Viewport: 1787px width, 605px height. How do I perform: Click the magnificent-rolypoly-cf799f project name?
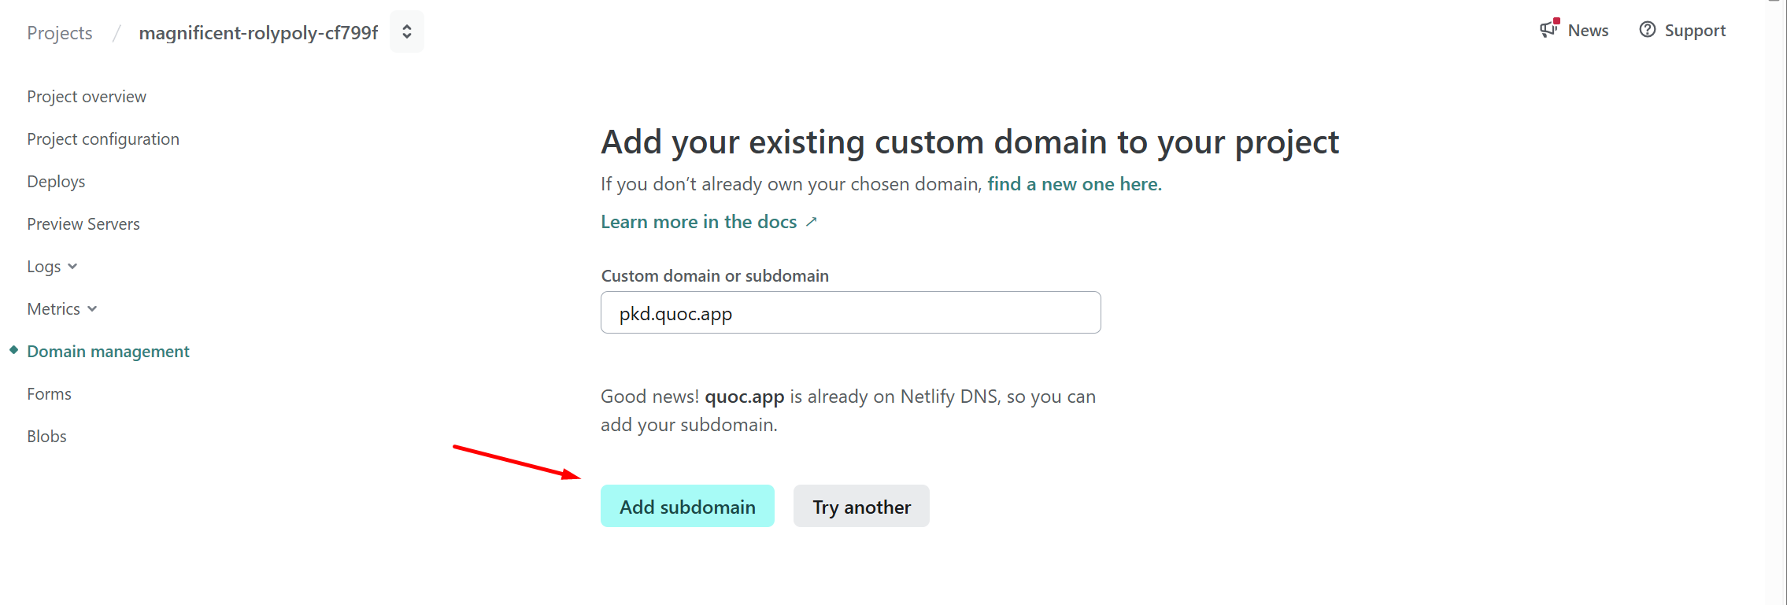258,33
